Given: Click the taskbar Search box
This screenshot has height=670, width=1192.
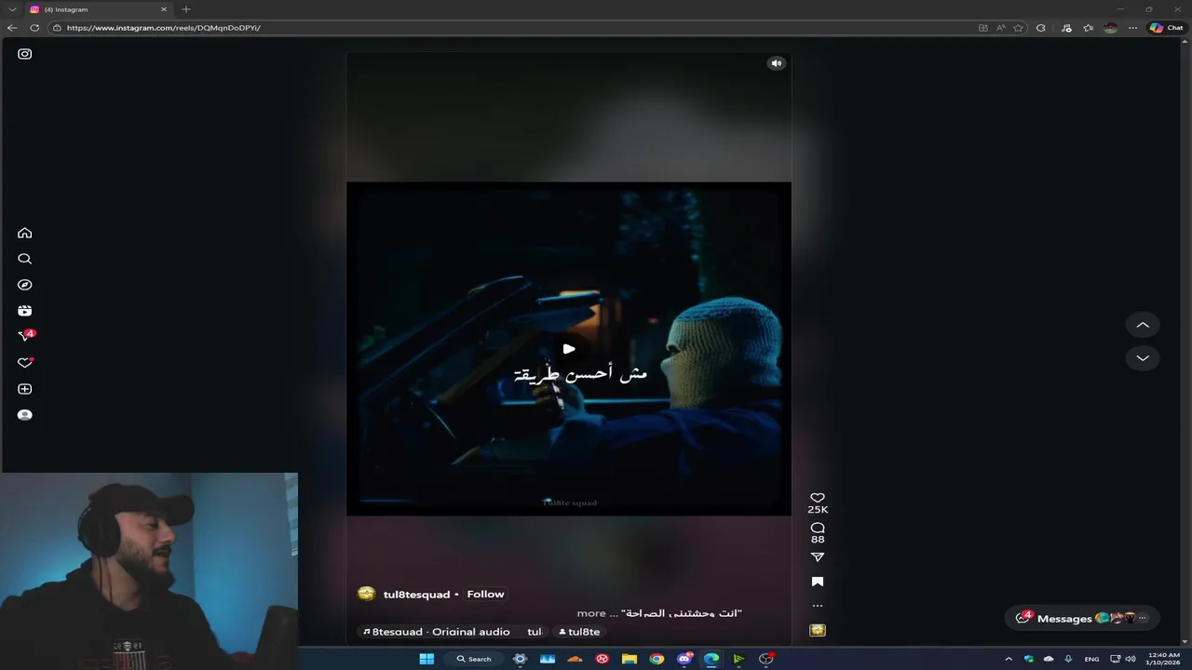Looking at the screenshot, I should pos(474,659).
